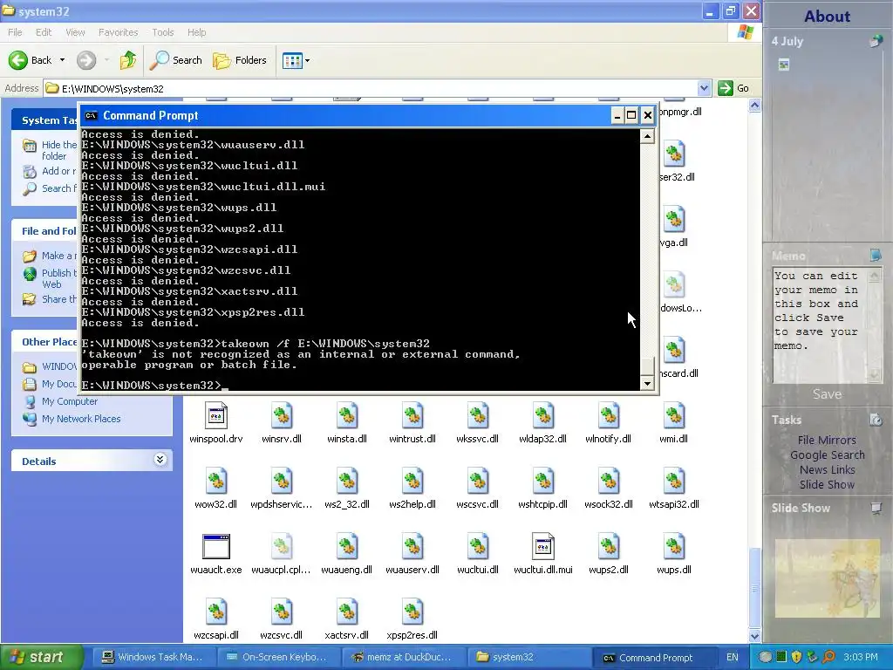Click the Back navigation button

[30, 60]
